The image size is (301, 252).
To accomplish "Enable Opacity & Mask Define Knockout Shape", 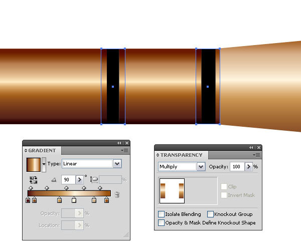I will pyautogui.click(x=161, y=222).
